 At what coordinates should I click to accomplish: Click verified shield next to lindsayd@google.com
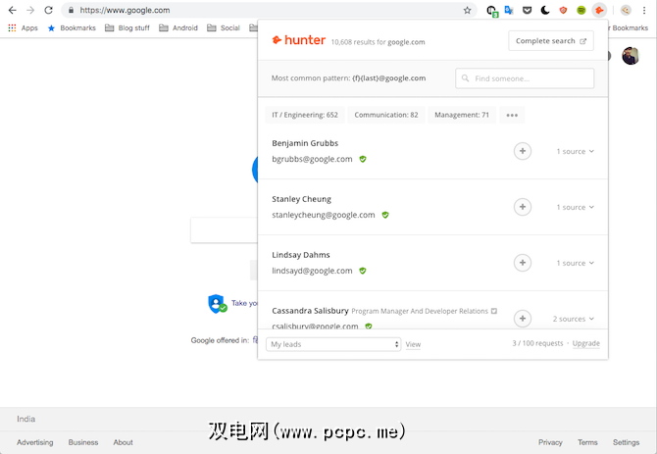pos(363,271)
